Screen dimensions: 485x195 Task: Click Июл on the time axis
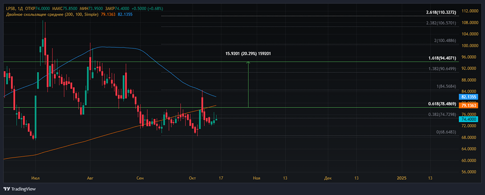tap(35, 178)
